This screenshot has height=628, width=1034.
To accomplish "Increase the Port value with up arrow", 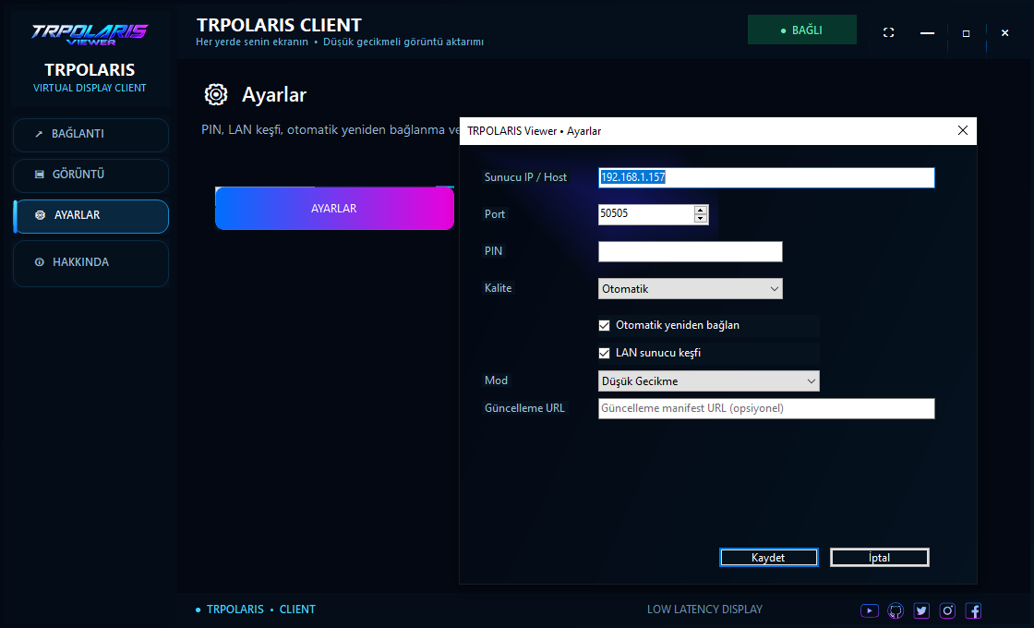I will 701,210.
